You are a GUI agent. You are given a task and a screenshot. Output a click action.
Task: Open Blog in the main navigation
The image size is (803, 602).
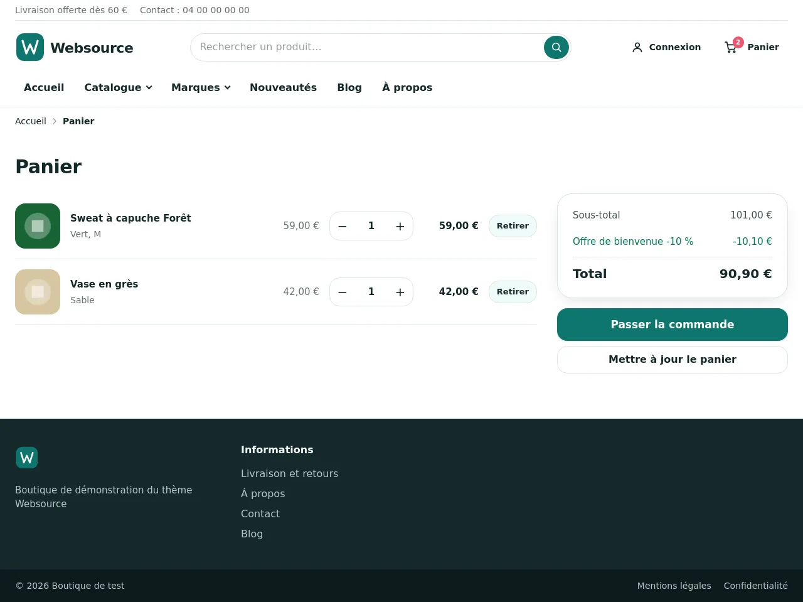click(349, 87)
